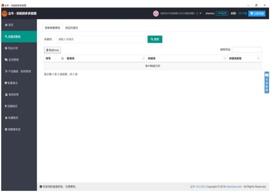Open the online customer service side widget
The height and width of the screenshot is (192, 271).
point(266,82)
